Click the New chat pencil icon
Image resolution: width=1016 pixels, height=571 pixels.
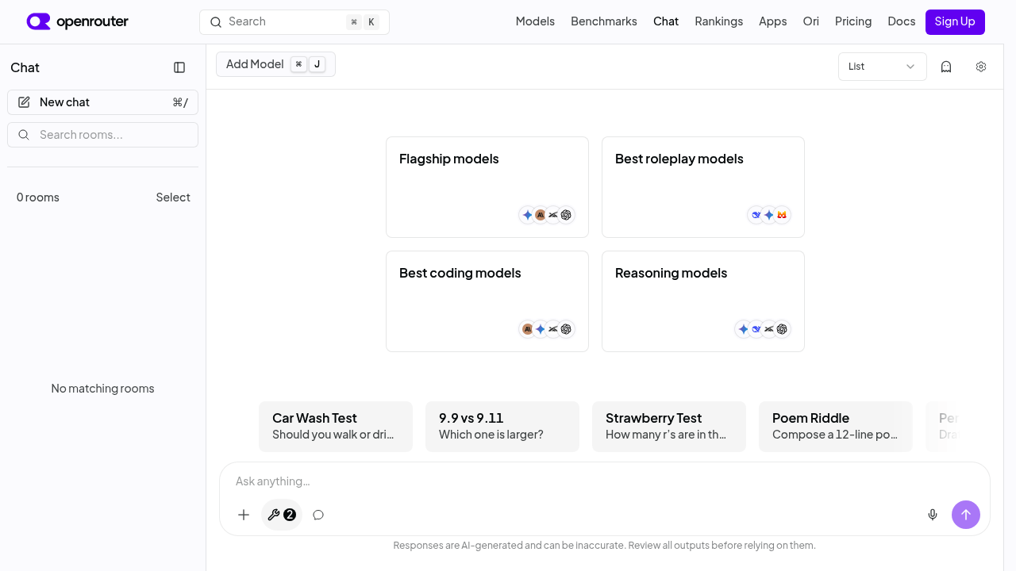(x=24, y=102)
